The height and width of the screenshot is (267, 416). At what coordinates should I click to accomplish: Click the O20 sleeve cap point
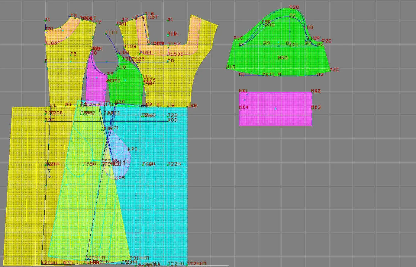click(294, 7)
